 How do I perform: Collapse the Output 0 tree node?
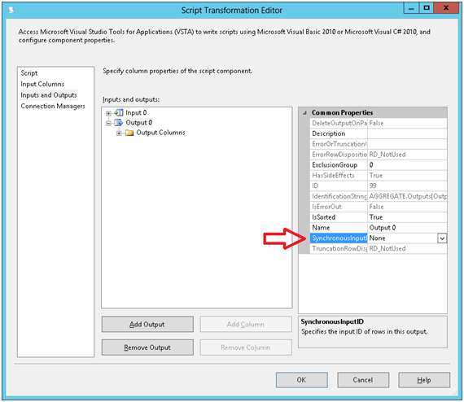(x=108, y=123)
